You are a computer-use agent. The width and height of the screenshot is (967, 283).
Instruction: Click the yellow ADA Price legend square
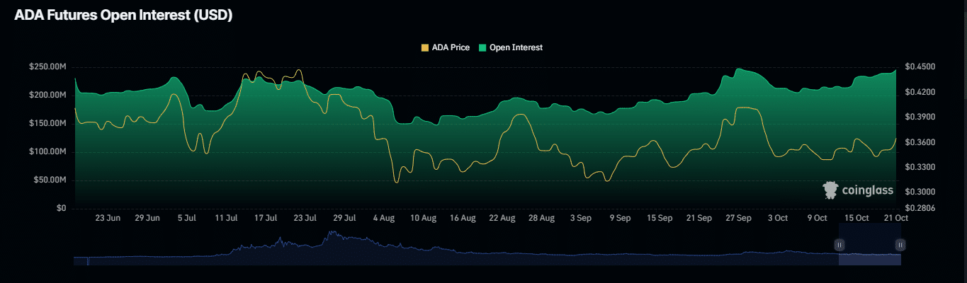pyautogui.click(x=425, y=47)
